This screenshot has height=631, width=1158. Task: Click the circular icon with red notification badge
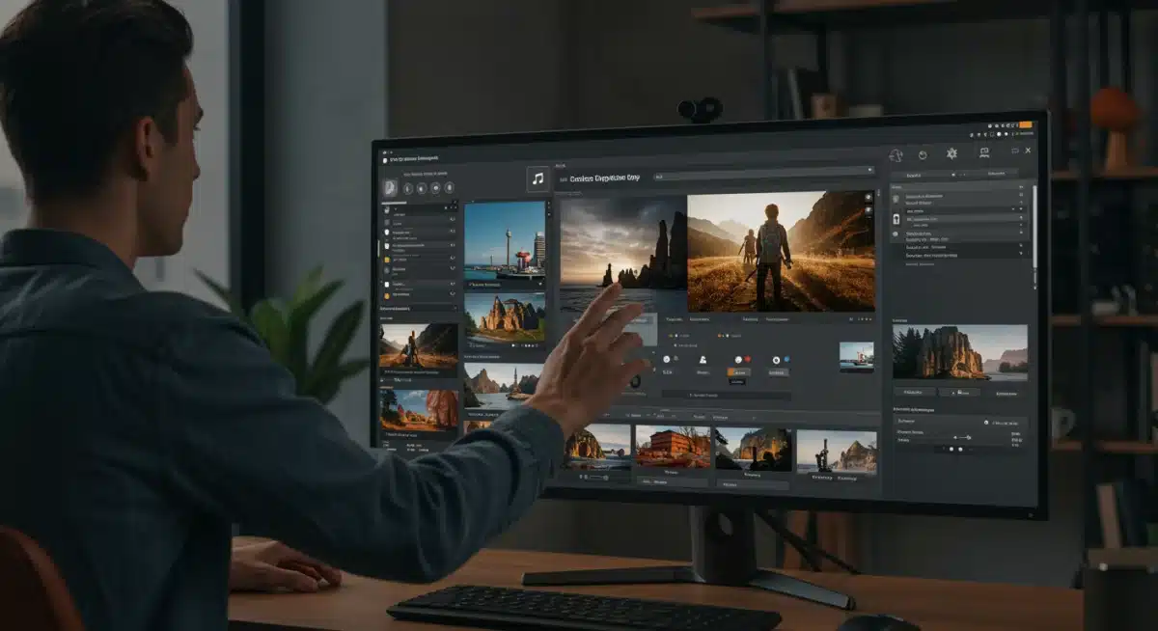[x=739, y=359]
